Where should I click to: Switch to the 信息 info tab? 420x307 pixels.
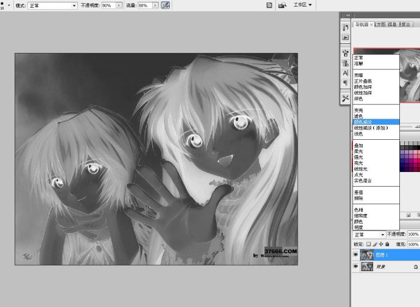pyautogui.click(x=393, y=24)
